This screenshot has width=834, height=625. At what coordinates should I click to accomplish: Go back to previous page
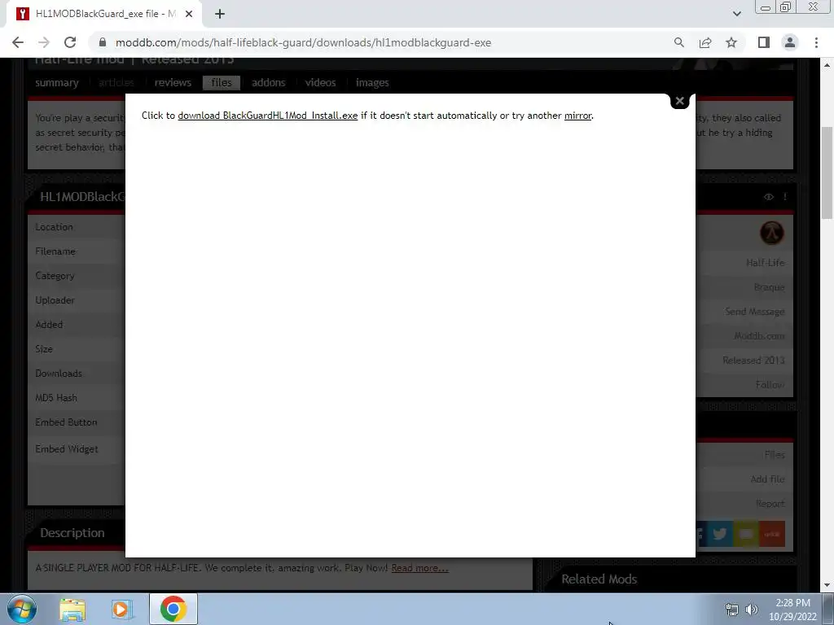coord(18,42)
